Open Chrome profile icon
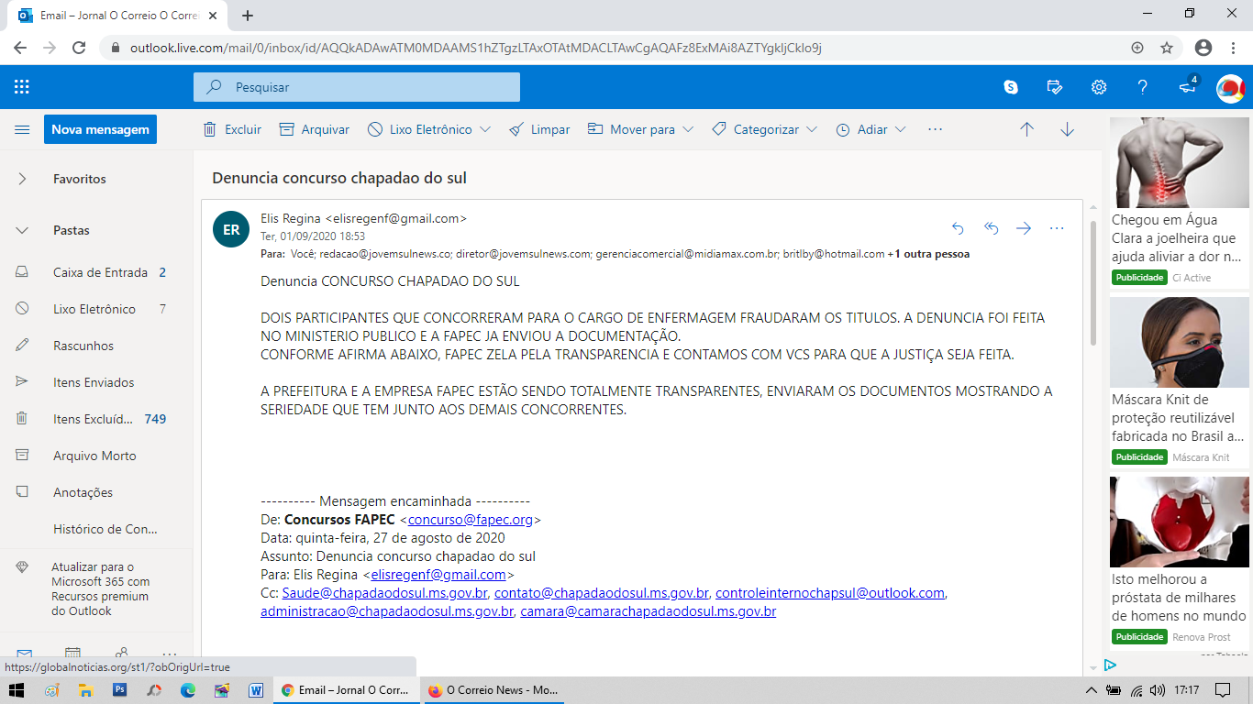Viewport: 1253px width, 704px height. click(x=1203, y=48)
